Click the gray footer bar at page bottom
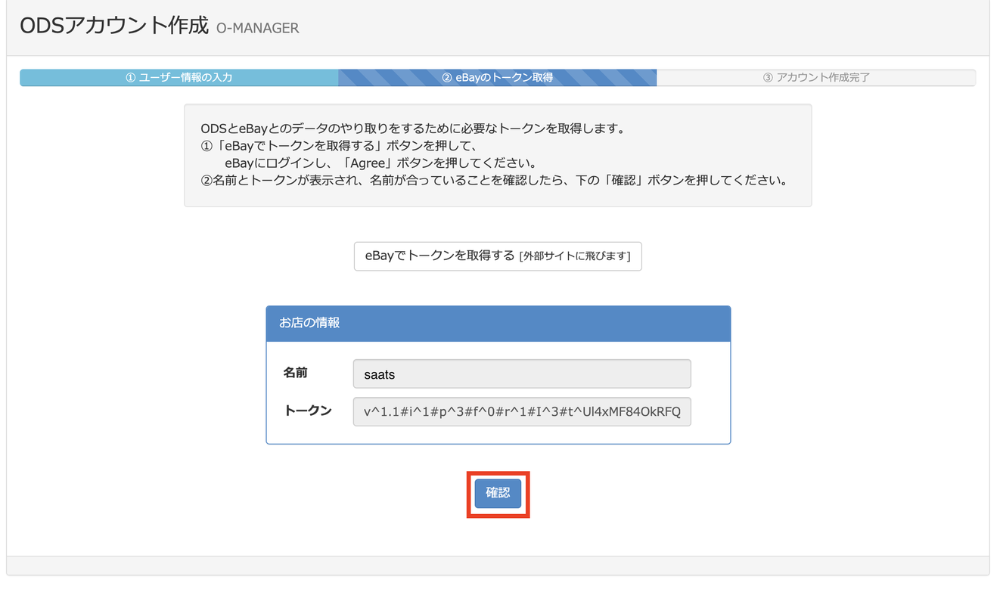 pos(498,566)
